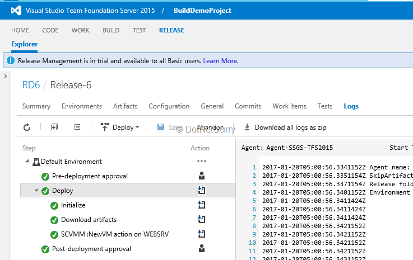Select the Explorer sub-tab
This screenshot has height=260, width=413.
coord(24,44)
